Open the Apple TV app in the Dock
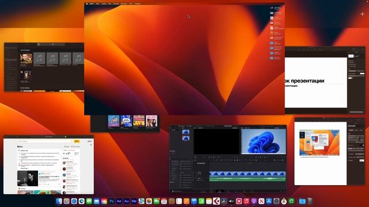This screenshot has height=207, width=369. (x=231, y=201)
